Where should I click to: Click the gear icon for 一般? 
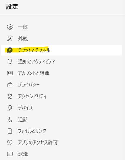click(x=10, y=27)
